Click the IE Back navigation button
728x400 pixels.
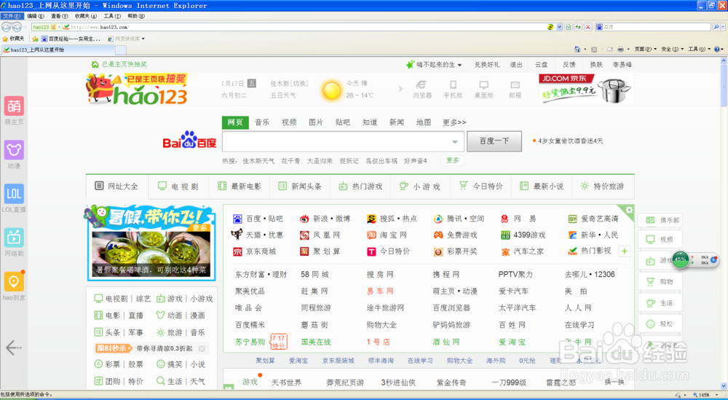click(x=7, y=27)
